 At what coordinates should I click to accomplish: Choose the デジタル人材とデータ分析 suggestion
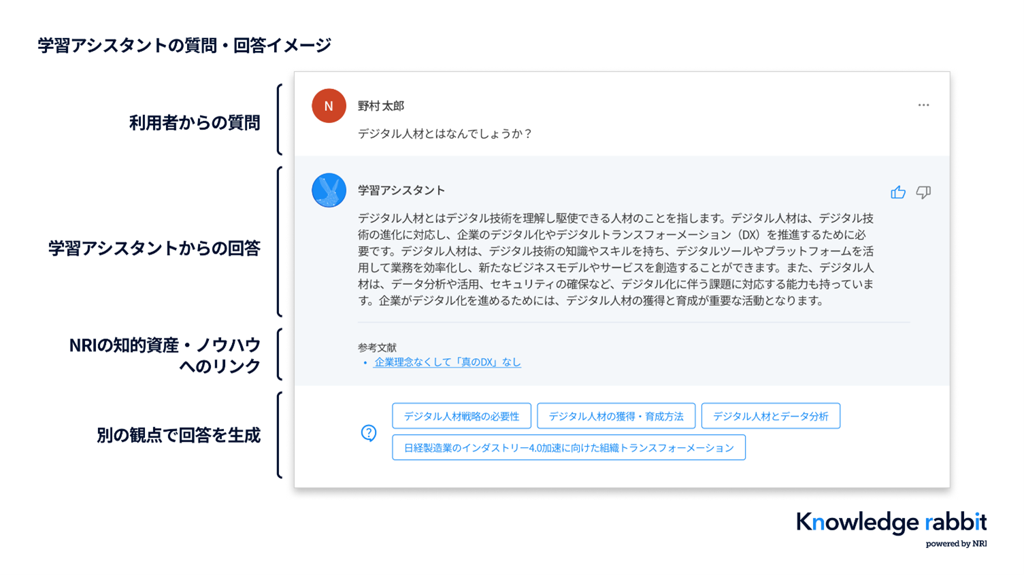coord(770,416)
